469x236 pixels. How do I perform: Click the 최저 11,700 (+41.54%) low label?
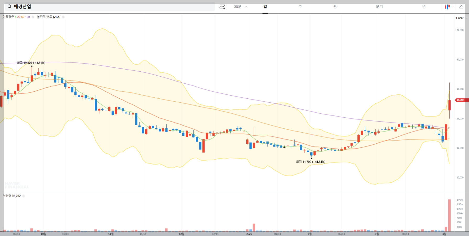311,162
